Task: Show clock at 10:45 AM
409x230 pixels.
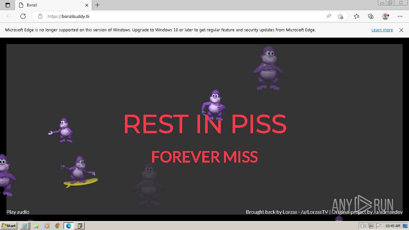Action: [x=393, y=226]
